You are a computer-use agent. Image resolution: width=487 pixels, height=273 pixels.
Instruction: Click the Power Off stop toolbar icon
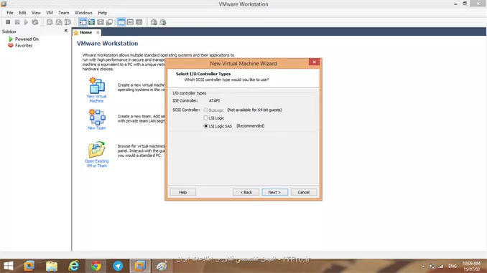[8, 22]
